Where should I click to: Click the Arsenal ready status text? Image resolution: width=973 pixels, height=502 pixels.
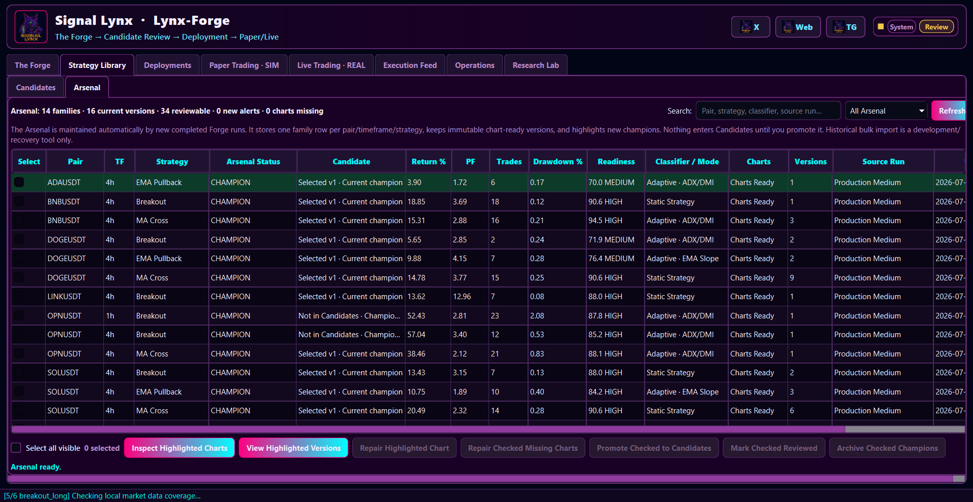pyautogui.click(x=35, y=467)
